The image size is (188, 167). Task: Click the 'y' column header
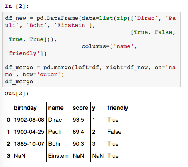(98, 108)
